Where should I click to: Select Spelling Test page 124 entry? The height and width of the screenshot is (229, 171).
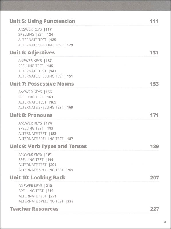[x=36, y=35]
